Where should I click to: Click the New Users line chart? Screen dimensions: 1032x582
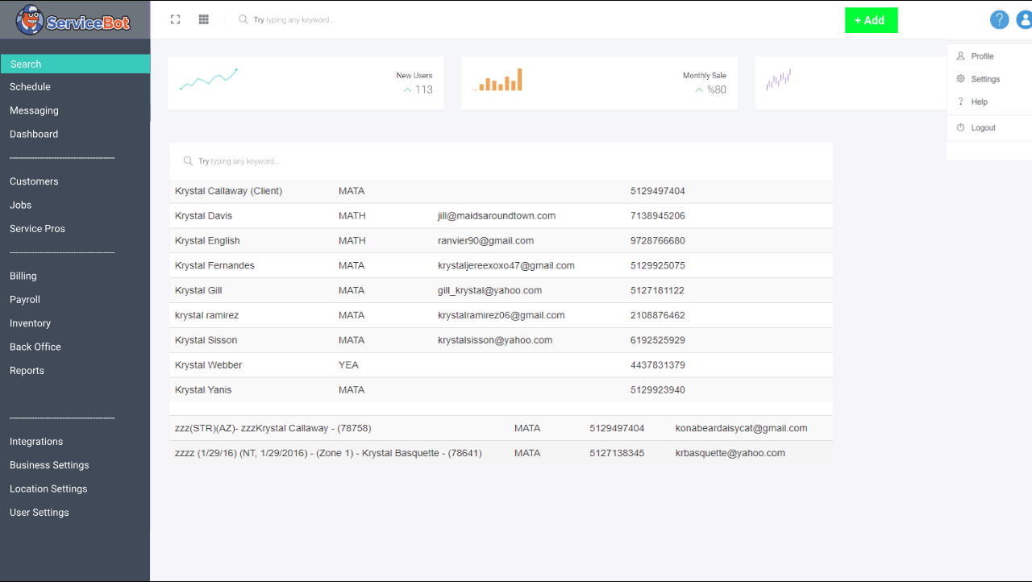tap(208, 79)
